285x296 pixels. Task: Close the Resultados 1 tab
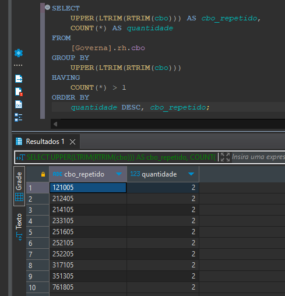pos(72,142)
